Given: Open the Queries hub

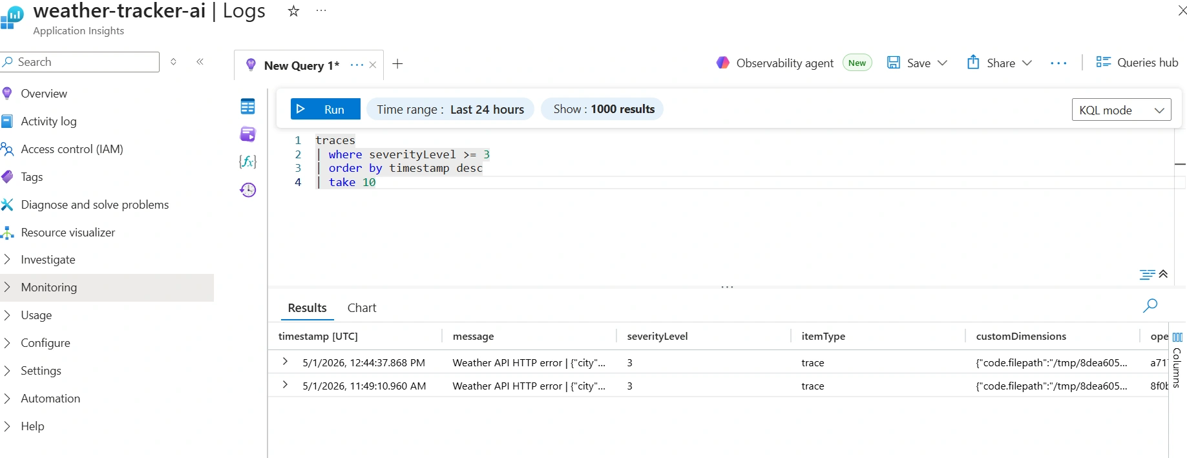Looking at the screenshot, I should point(1137,63).
